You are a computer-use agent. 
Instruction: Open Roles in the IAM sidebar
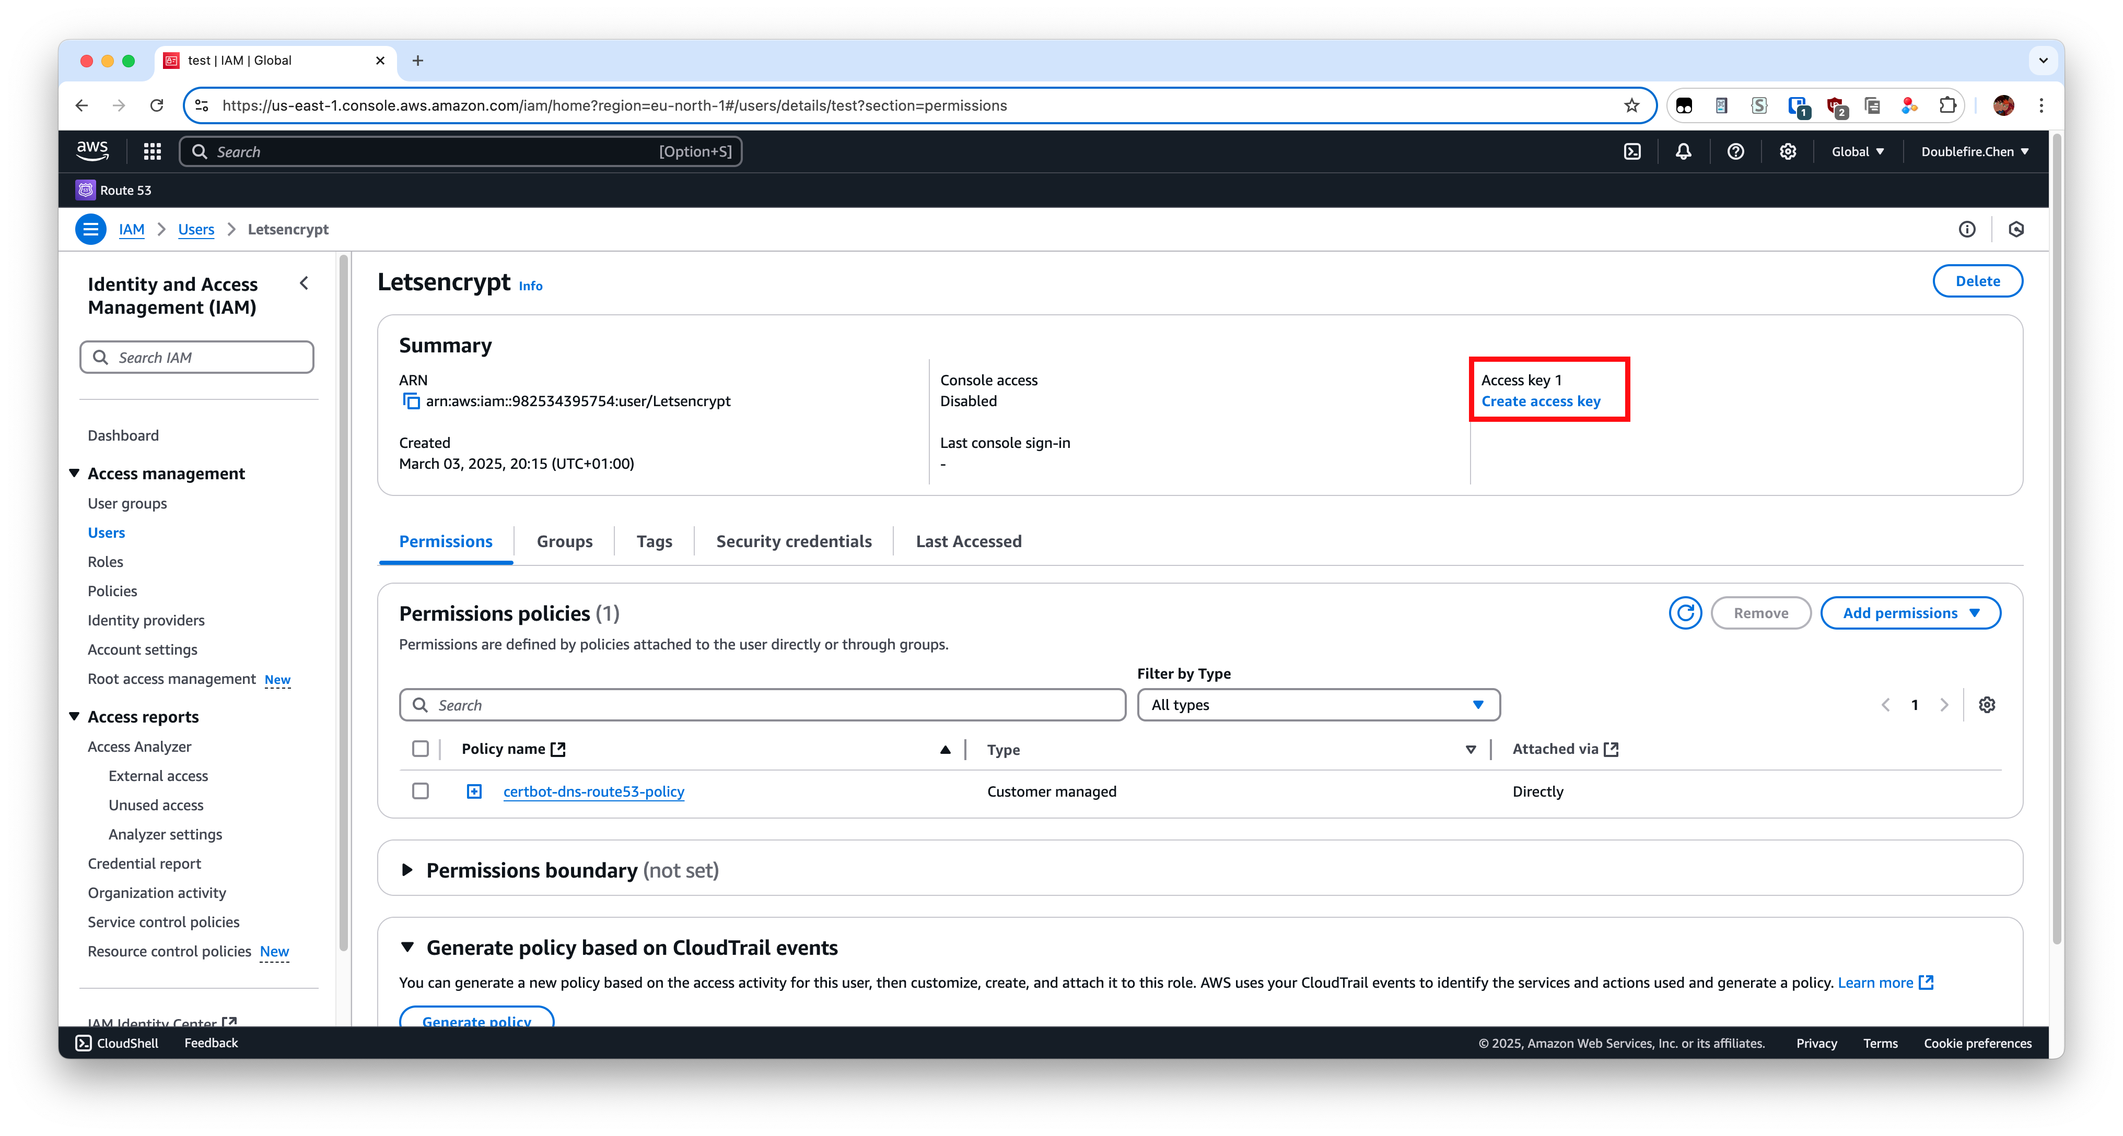click(x=106, y=562)
